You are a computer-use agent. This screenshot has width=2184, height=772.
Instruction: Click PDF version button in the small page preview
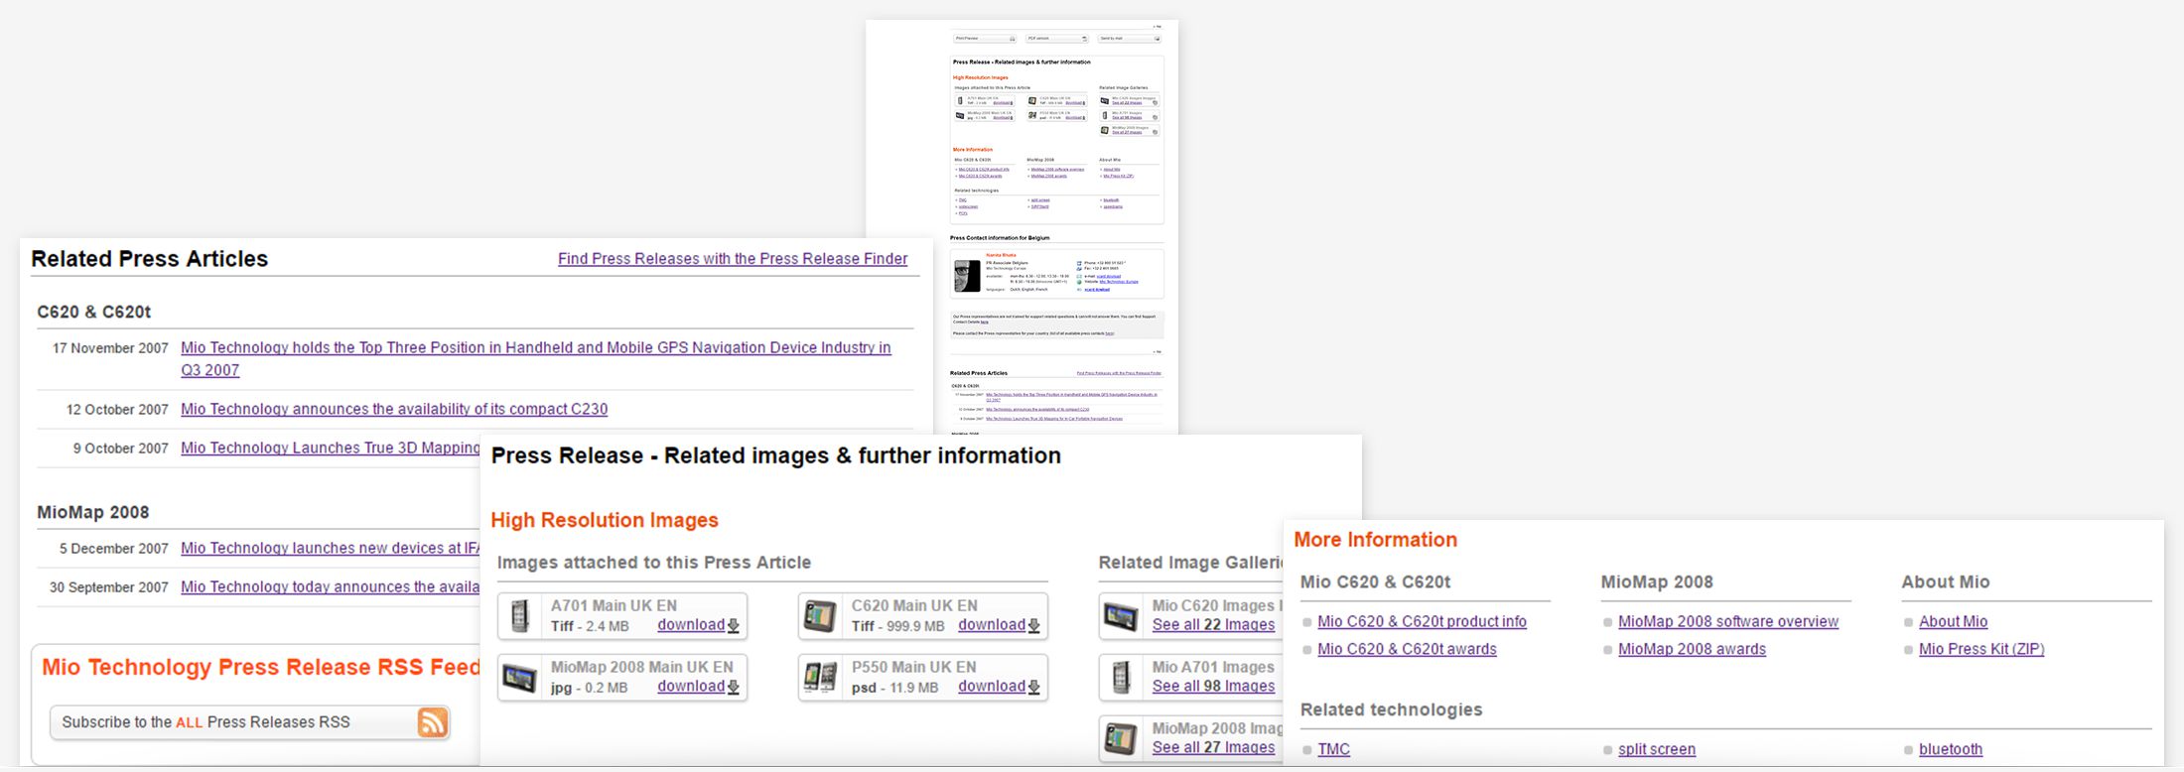tap(1057, 39)
